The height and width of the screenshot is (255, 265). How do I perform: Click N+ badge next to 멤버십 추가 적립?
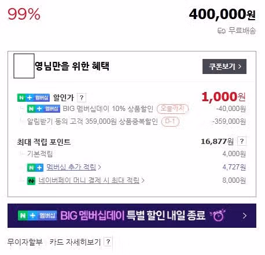pyautogui.click(x=35, y=168)
